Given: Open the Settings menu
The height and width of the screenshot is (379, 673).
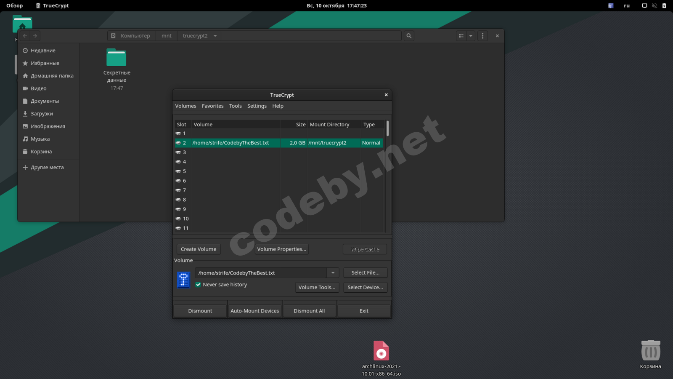Looking at the screenshot, I should tap(257, 106).
